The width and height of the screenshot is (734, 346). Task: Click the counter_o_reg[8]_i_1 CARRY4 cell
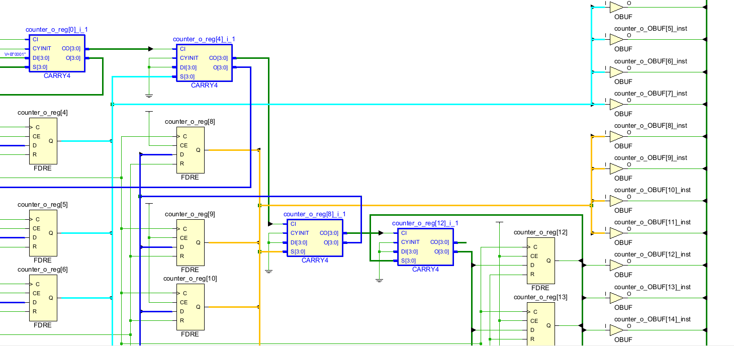point(315,238)
